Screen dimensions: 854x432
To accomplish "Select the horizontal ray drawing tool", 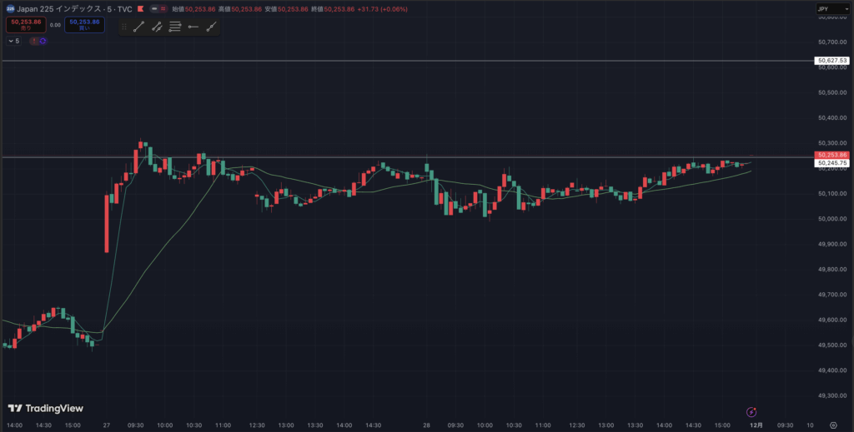I will [193, 27].
